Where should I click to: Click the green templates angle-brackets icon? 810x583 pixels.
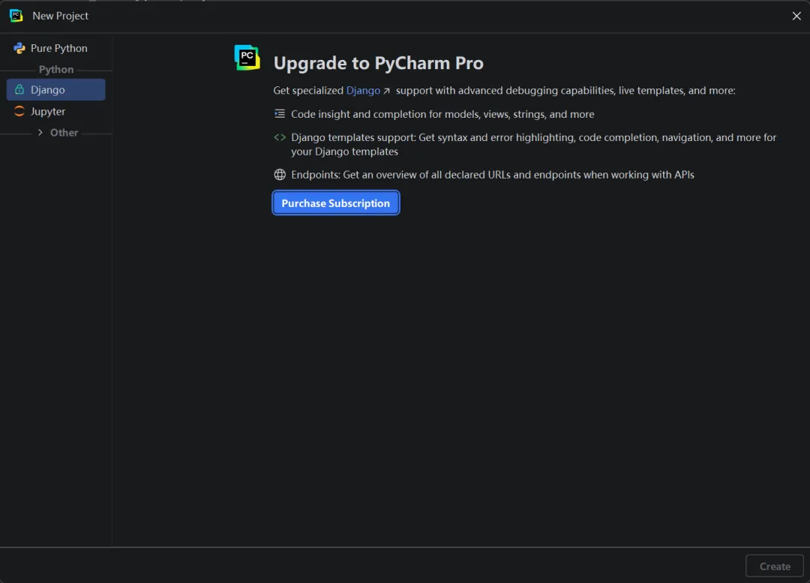[x=280, y=137]
